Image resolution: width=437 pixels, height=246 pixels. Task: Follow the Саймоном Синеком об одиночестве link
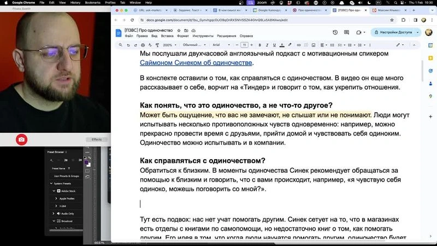tap(196, 63)
